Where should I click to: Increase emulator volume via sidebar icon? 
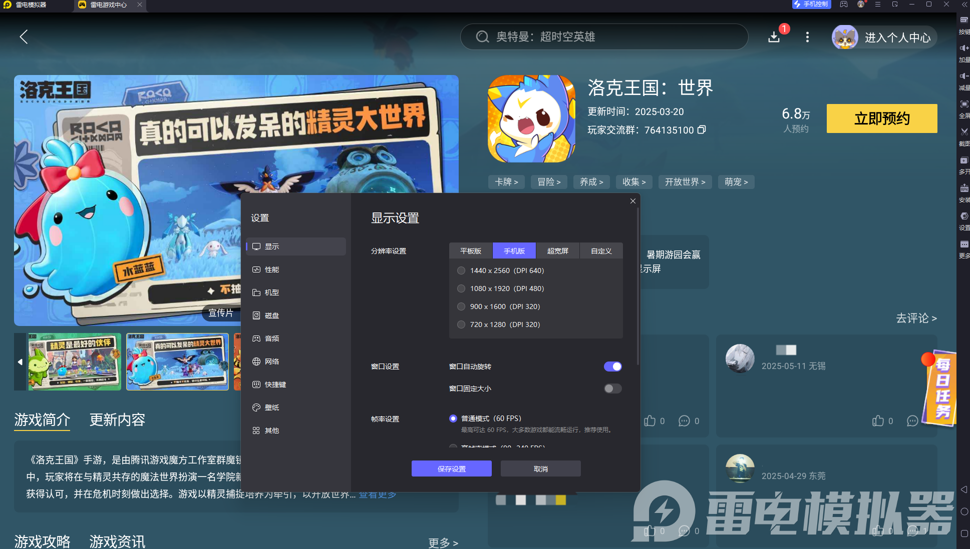tap(964, 48)
